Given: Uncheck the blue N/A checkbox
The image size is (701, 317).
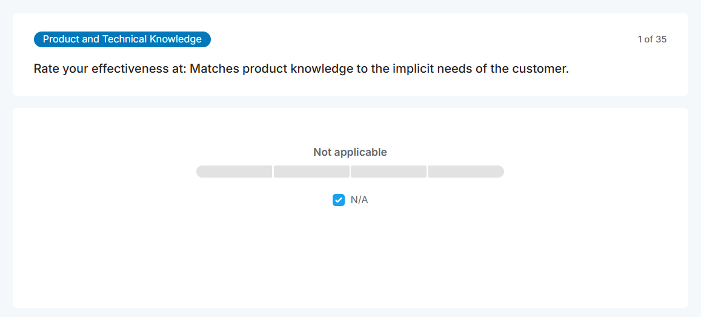Looking at the screenshot, I should point(339,200).
